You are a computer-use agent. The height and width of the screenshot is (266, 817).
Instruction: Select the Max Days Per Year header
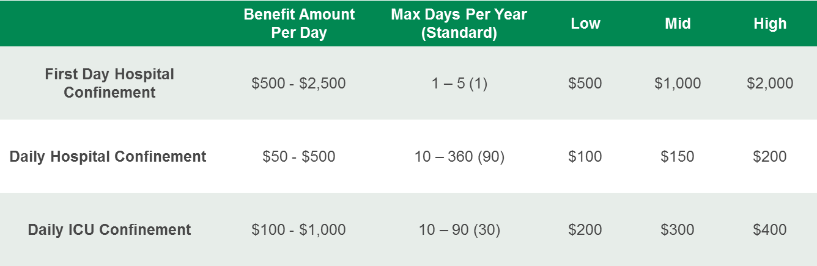click(x=459, y=23)
